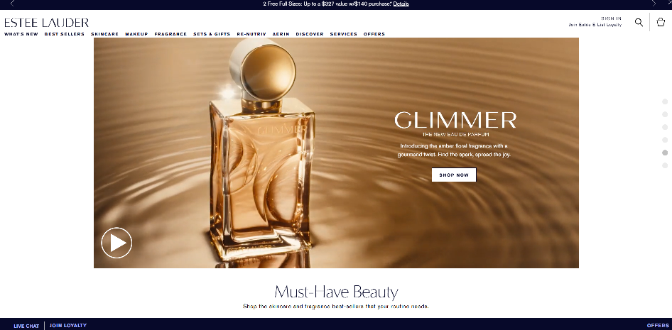Open the Skincare menu
672x330 pixels.
[x=104, y=34]
